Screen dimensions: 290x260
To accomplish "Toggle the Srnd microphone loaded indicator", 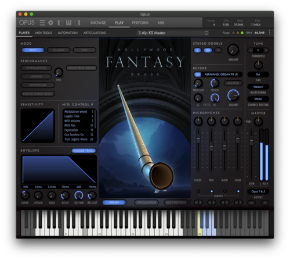I will (x=238, y=191).
